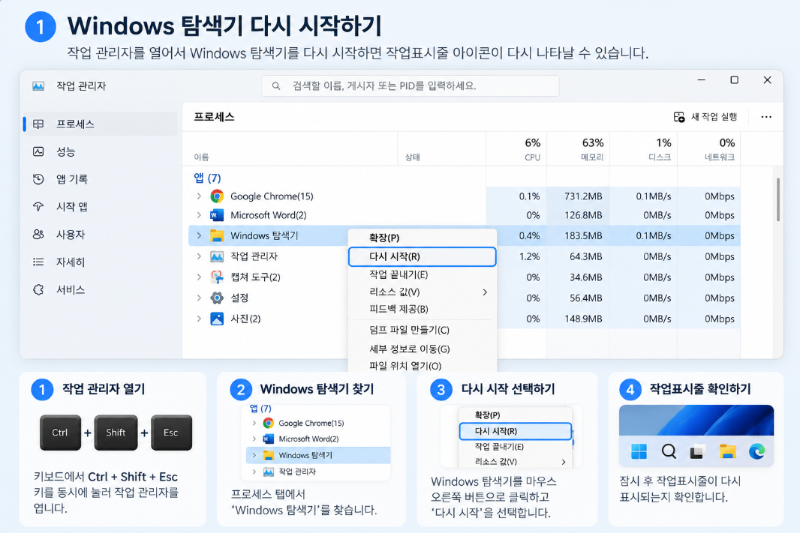Click Windows 탐색기 folder icon in main list
800x533 pixels.
tap(217, 235)
